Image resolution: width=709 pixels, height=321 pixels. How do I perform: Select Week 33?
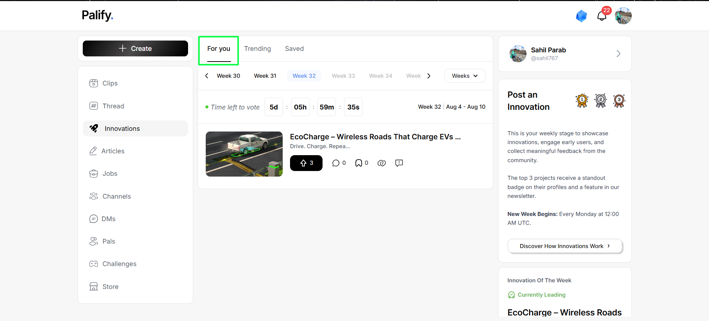[343, 76]
